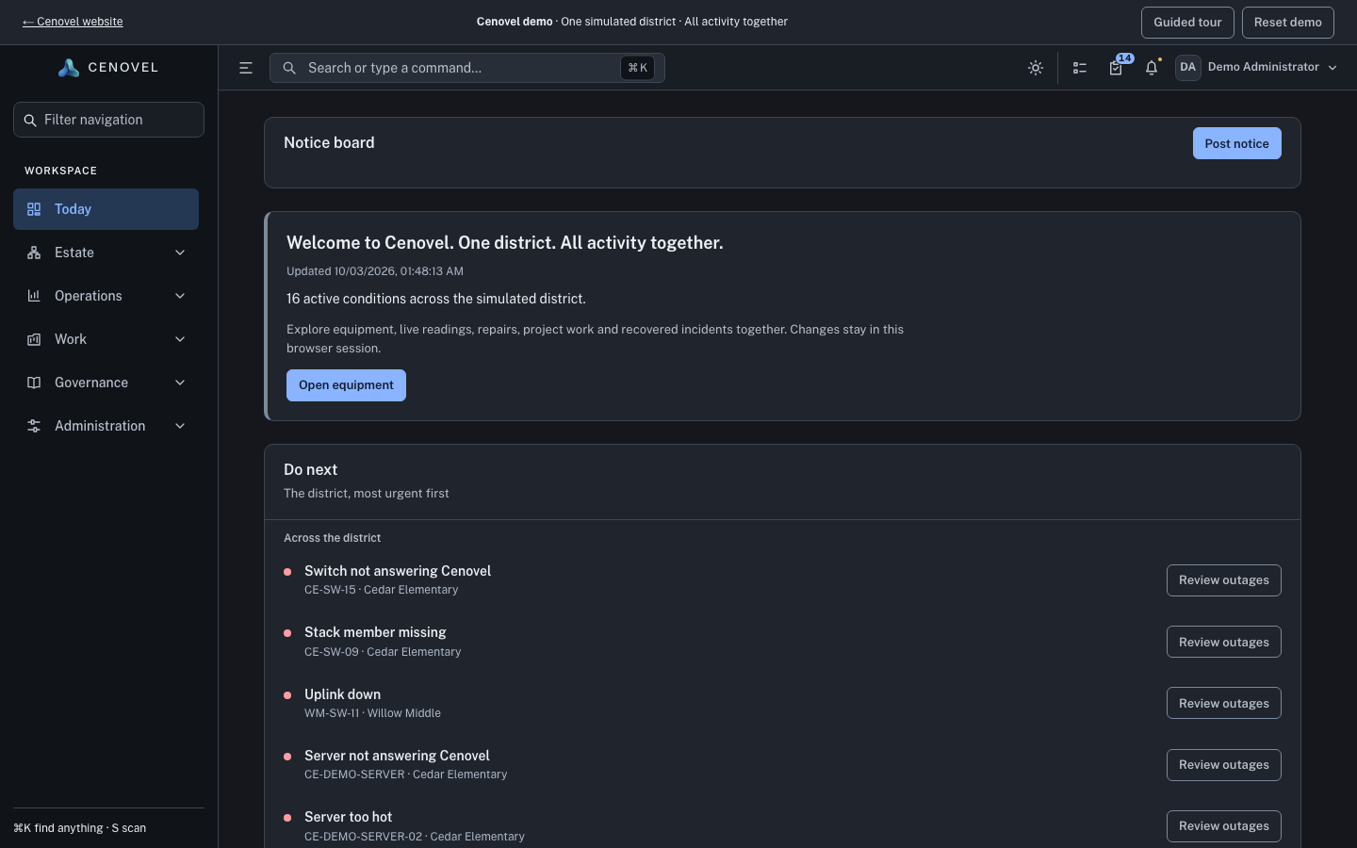Open the Demo Administrator account dropdown
The width and height of the screenshot is (1357, 848).
(1257, 68)
